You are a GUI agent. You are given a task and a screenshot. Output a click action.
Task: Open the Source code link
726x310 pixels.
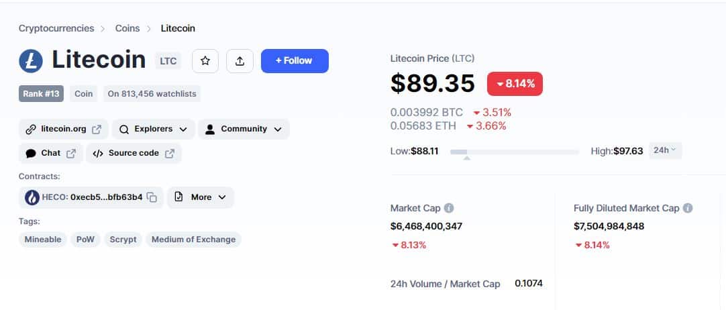134,153
